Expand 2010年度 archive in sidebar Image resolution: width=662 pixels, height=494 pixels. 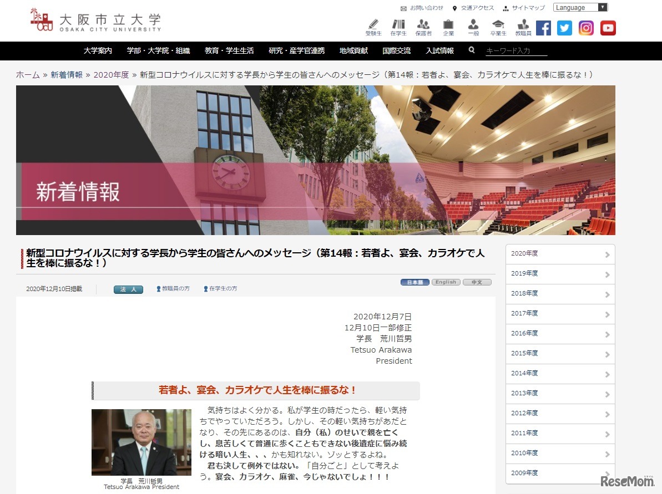point(560,454)
